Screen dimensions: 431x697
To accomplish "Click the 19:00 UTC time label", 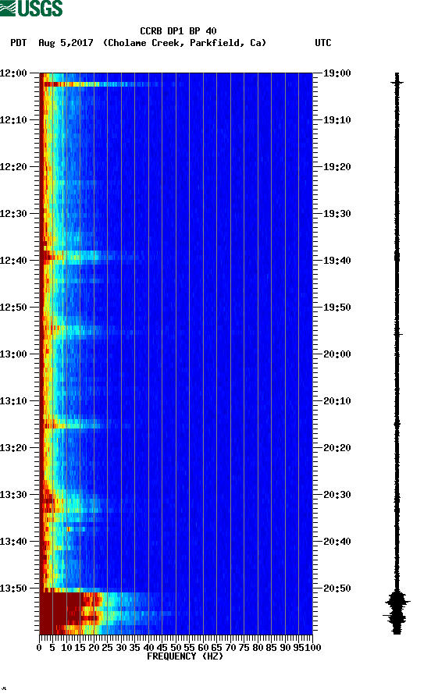I will click(337, 73).
